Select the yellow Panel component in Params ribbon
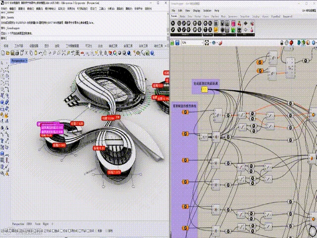 [216, 30]
